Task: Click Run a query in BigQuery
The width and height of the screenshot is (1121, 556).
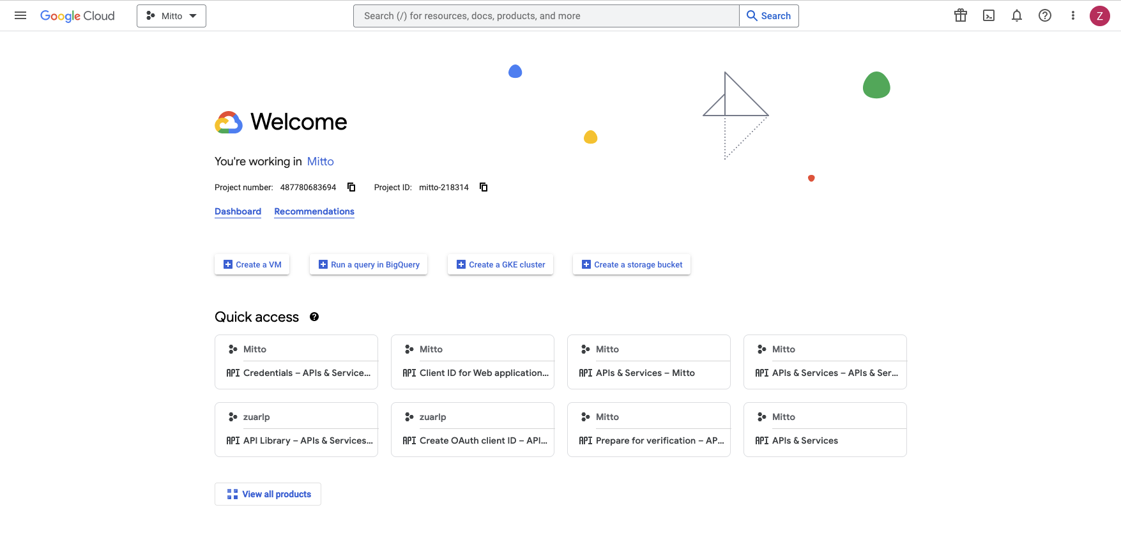Action: click(x=369, y=264)
